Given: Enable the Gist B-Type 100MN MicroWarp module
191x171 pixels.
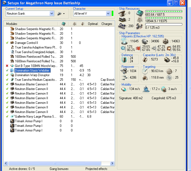Looking at the screenshot, I should (x=7, y=66).
